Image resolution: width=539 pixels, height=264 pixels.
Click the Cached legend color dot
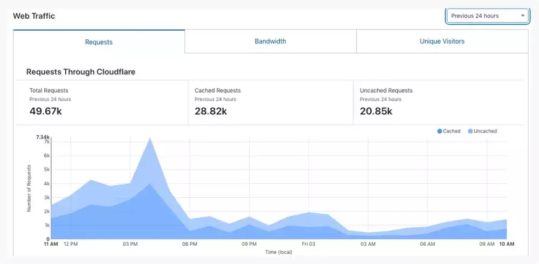click(440, 131)
